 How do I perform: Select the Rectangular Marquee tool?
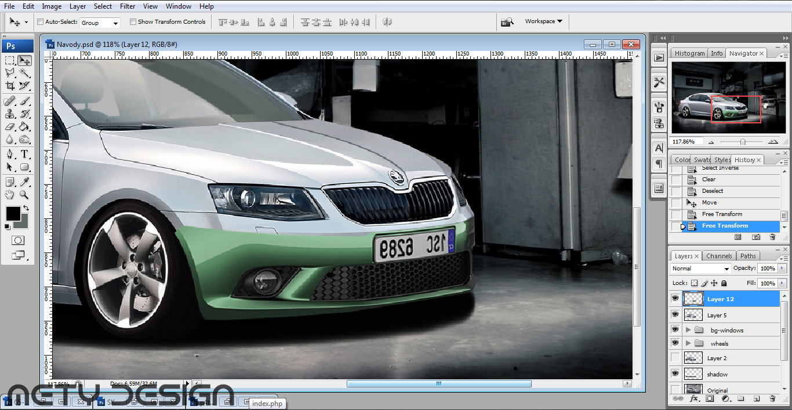[10, 60]
